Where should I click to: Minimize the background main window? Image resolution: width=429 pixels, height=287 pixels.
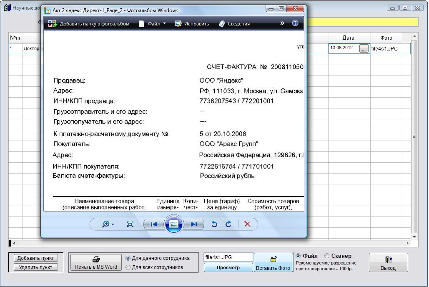click(x=393, y=8)
